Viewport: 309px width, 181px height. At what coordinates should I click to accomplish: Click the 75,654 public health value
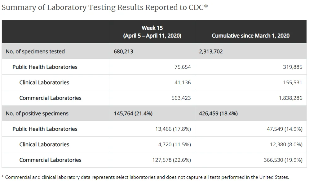pos(183,67)
